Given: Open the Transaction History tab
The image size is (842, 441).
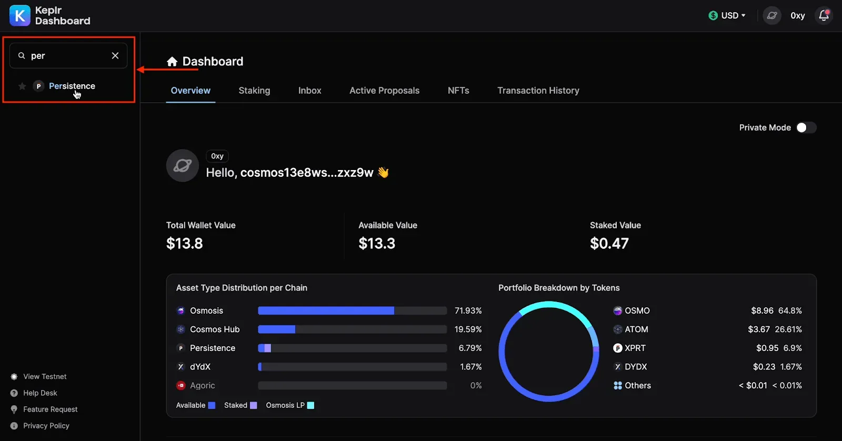Looking at the screenshot, I should pyautogui.click(x=538, y=91).
